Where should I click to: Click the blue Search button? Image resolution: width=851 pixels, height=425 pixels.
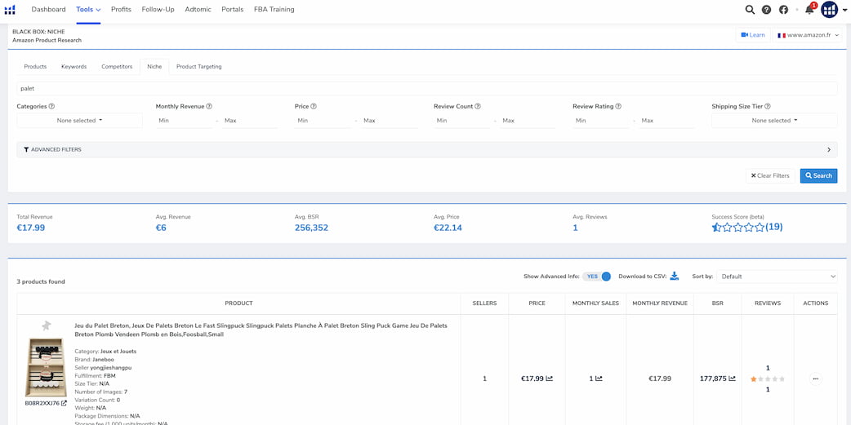[x=818, y=175]
